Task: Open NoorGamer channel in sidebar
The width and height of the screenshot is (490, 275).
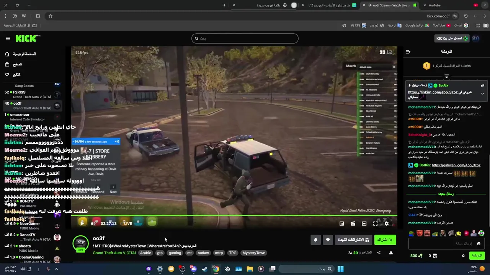Action: [32, 226]
